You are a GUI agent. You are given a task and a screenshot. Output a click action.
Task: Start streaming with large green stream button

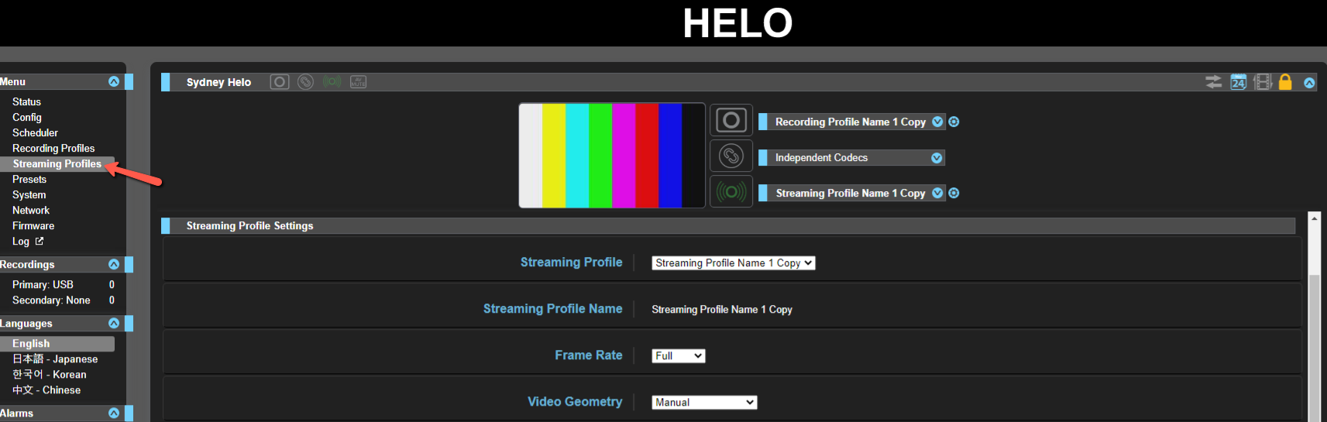(731, 191)
